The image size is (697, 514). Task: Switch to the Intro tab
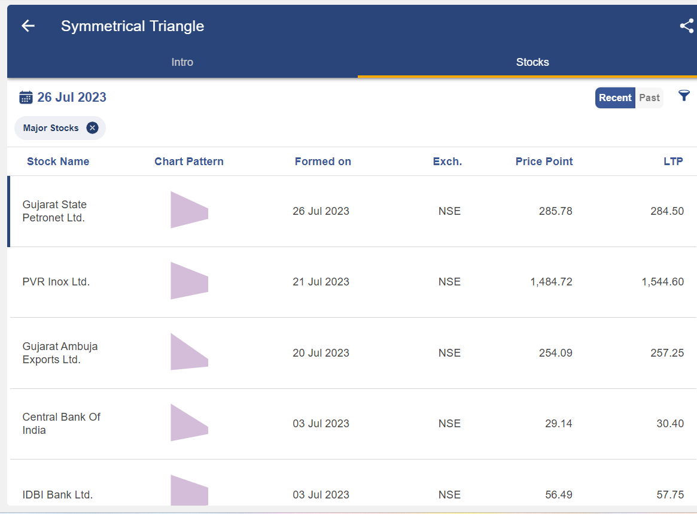point(182,62)
